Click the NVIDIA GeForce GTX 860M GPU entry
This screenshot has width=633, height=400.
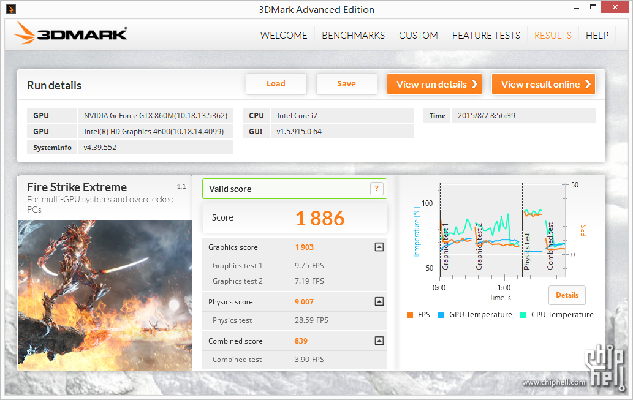coord(156,115)
